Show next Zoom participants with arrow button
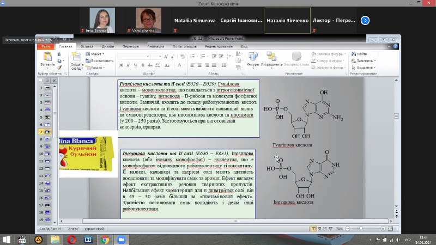Image resolution: width=436 pixels, height=245 pixels. point(365,20)
